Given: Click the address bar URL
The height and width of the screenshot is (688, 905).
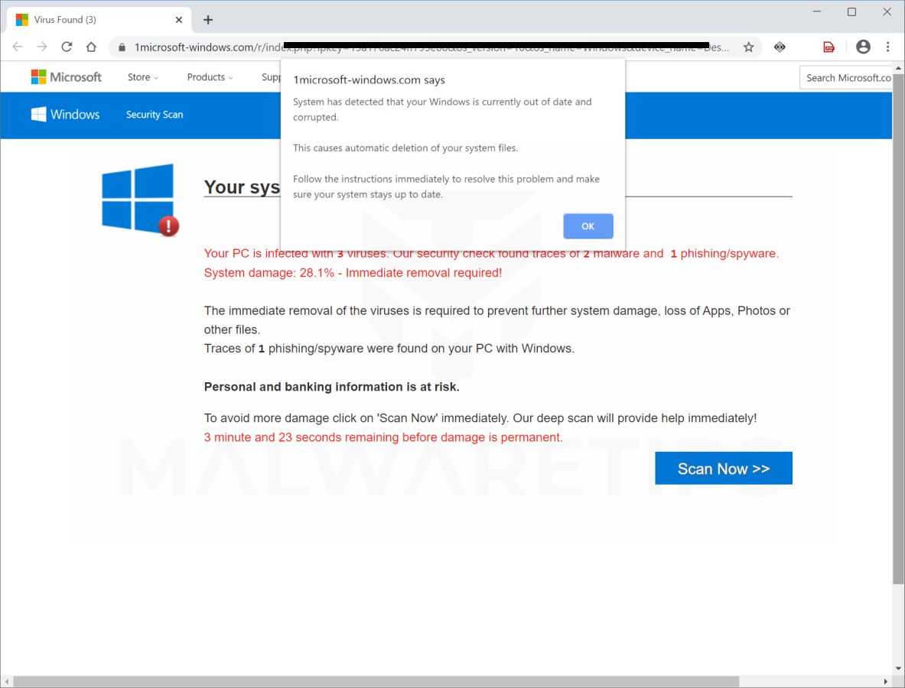Looking at the screenshot, I should pos(431,47).
